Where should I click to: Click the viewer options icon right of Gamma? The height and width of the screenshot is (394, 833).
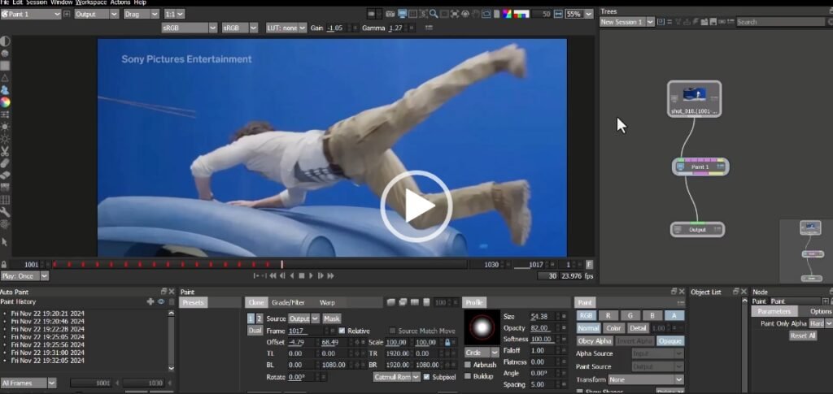pyautogui.click(x=429, y=28)
